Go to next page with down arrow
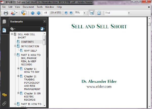The width and height of the screenshot is (152, 109). click(x=39, y=13)
